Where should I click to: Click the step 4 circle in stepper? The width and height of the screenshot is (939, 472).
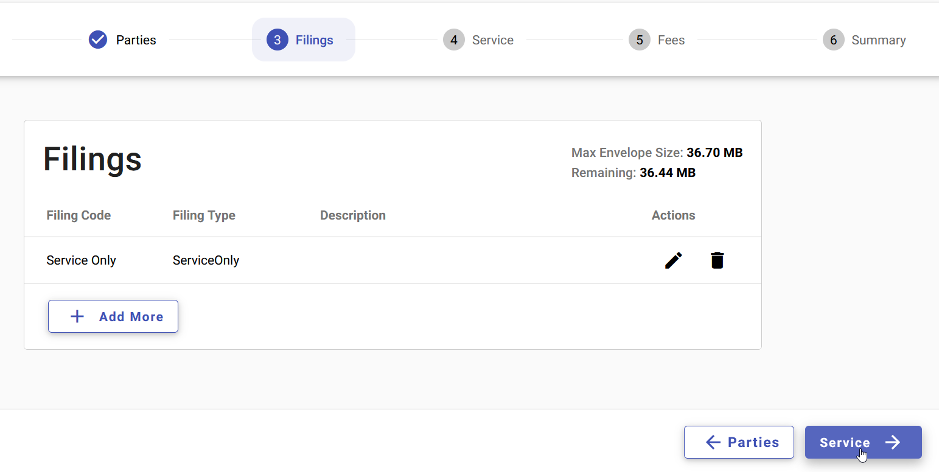[x=454, y=40]
